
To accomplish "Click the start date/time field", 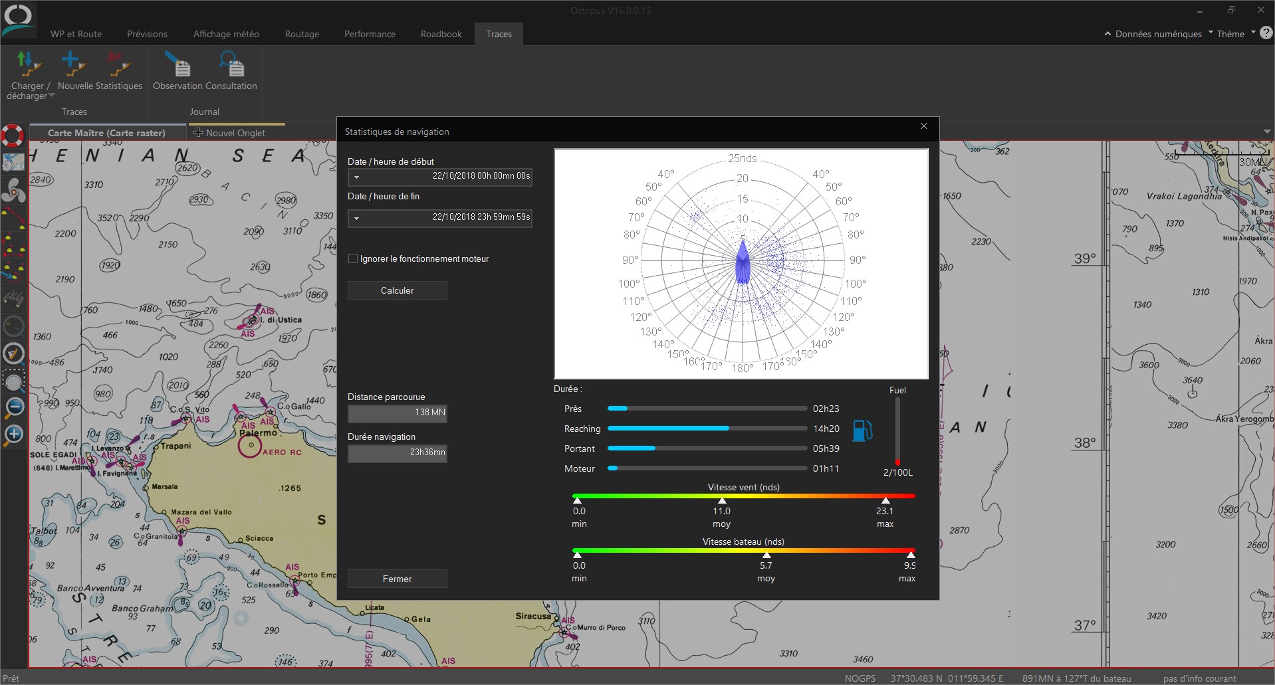I will click(x=440, y=177).
